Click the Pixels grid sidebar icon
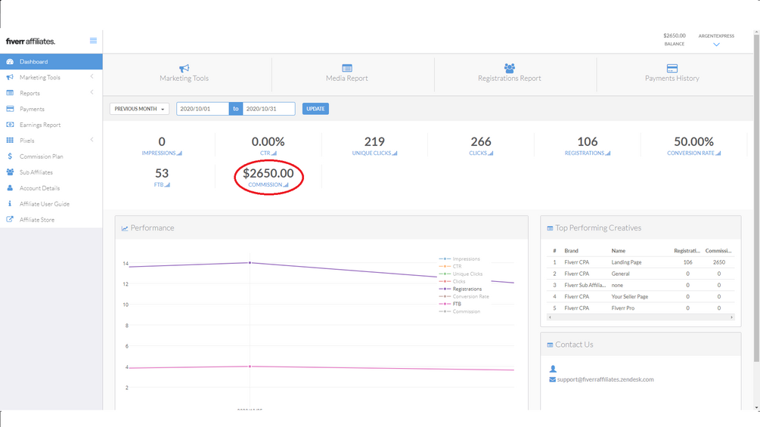This screenshot has width=760, height=427. [x=10, y=141]
